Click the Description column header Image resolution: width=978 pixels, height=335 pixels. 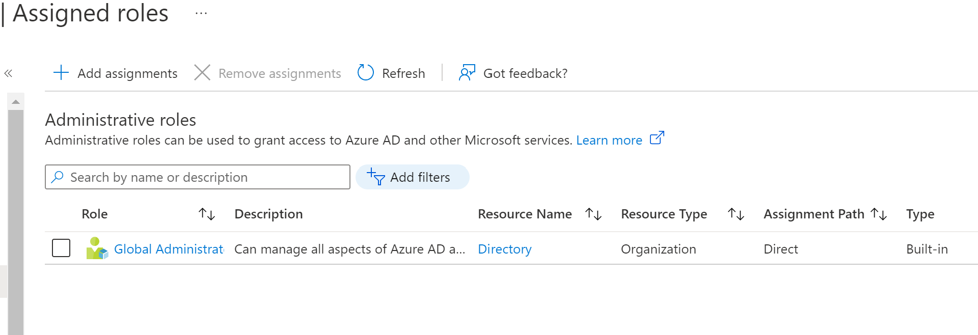(x=268, y=214)
